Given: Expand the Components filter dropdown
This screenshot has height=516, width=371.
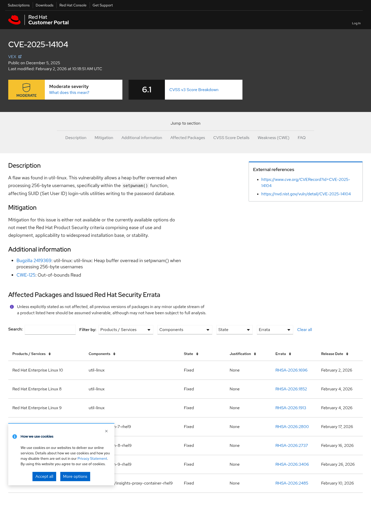Looking at the screenshot, I should point(185,330).
